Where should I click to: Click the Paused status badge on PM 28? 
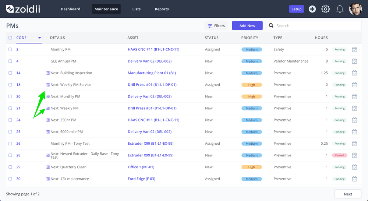pyautogui.click(x=340, y=155)
